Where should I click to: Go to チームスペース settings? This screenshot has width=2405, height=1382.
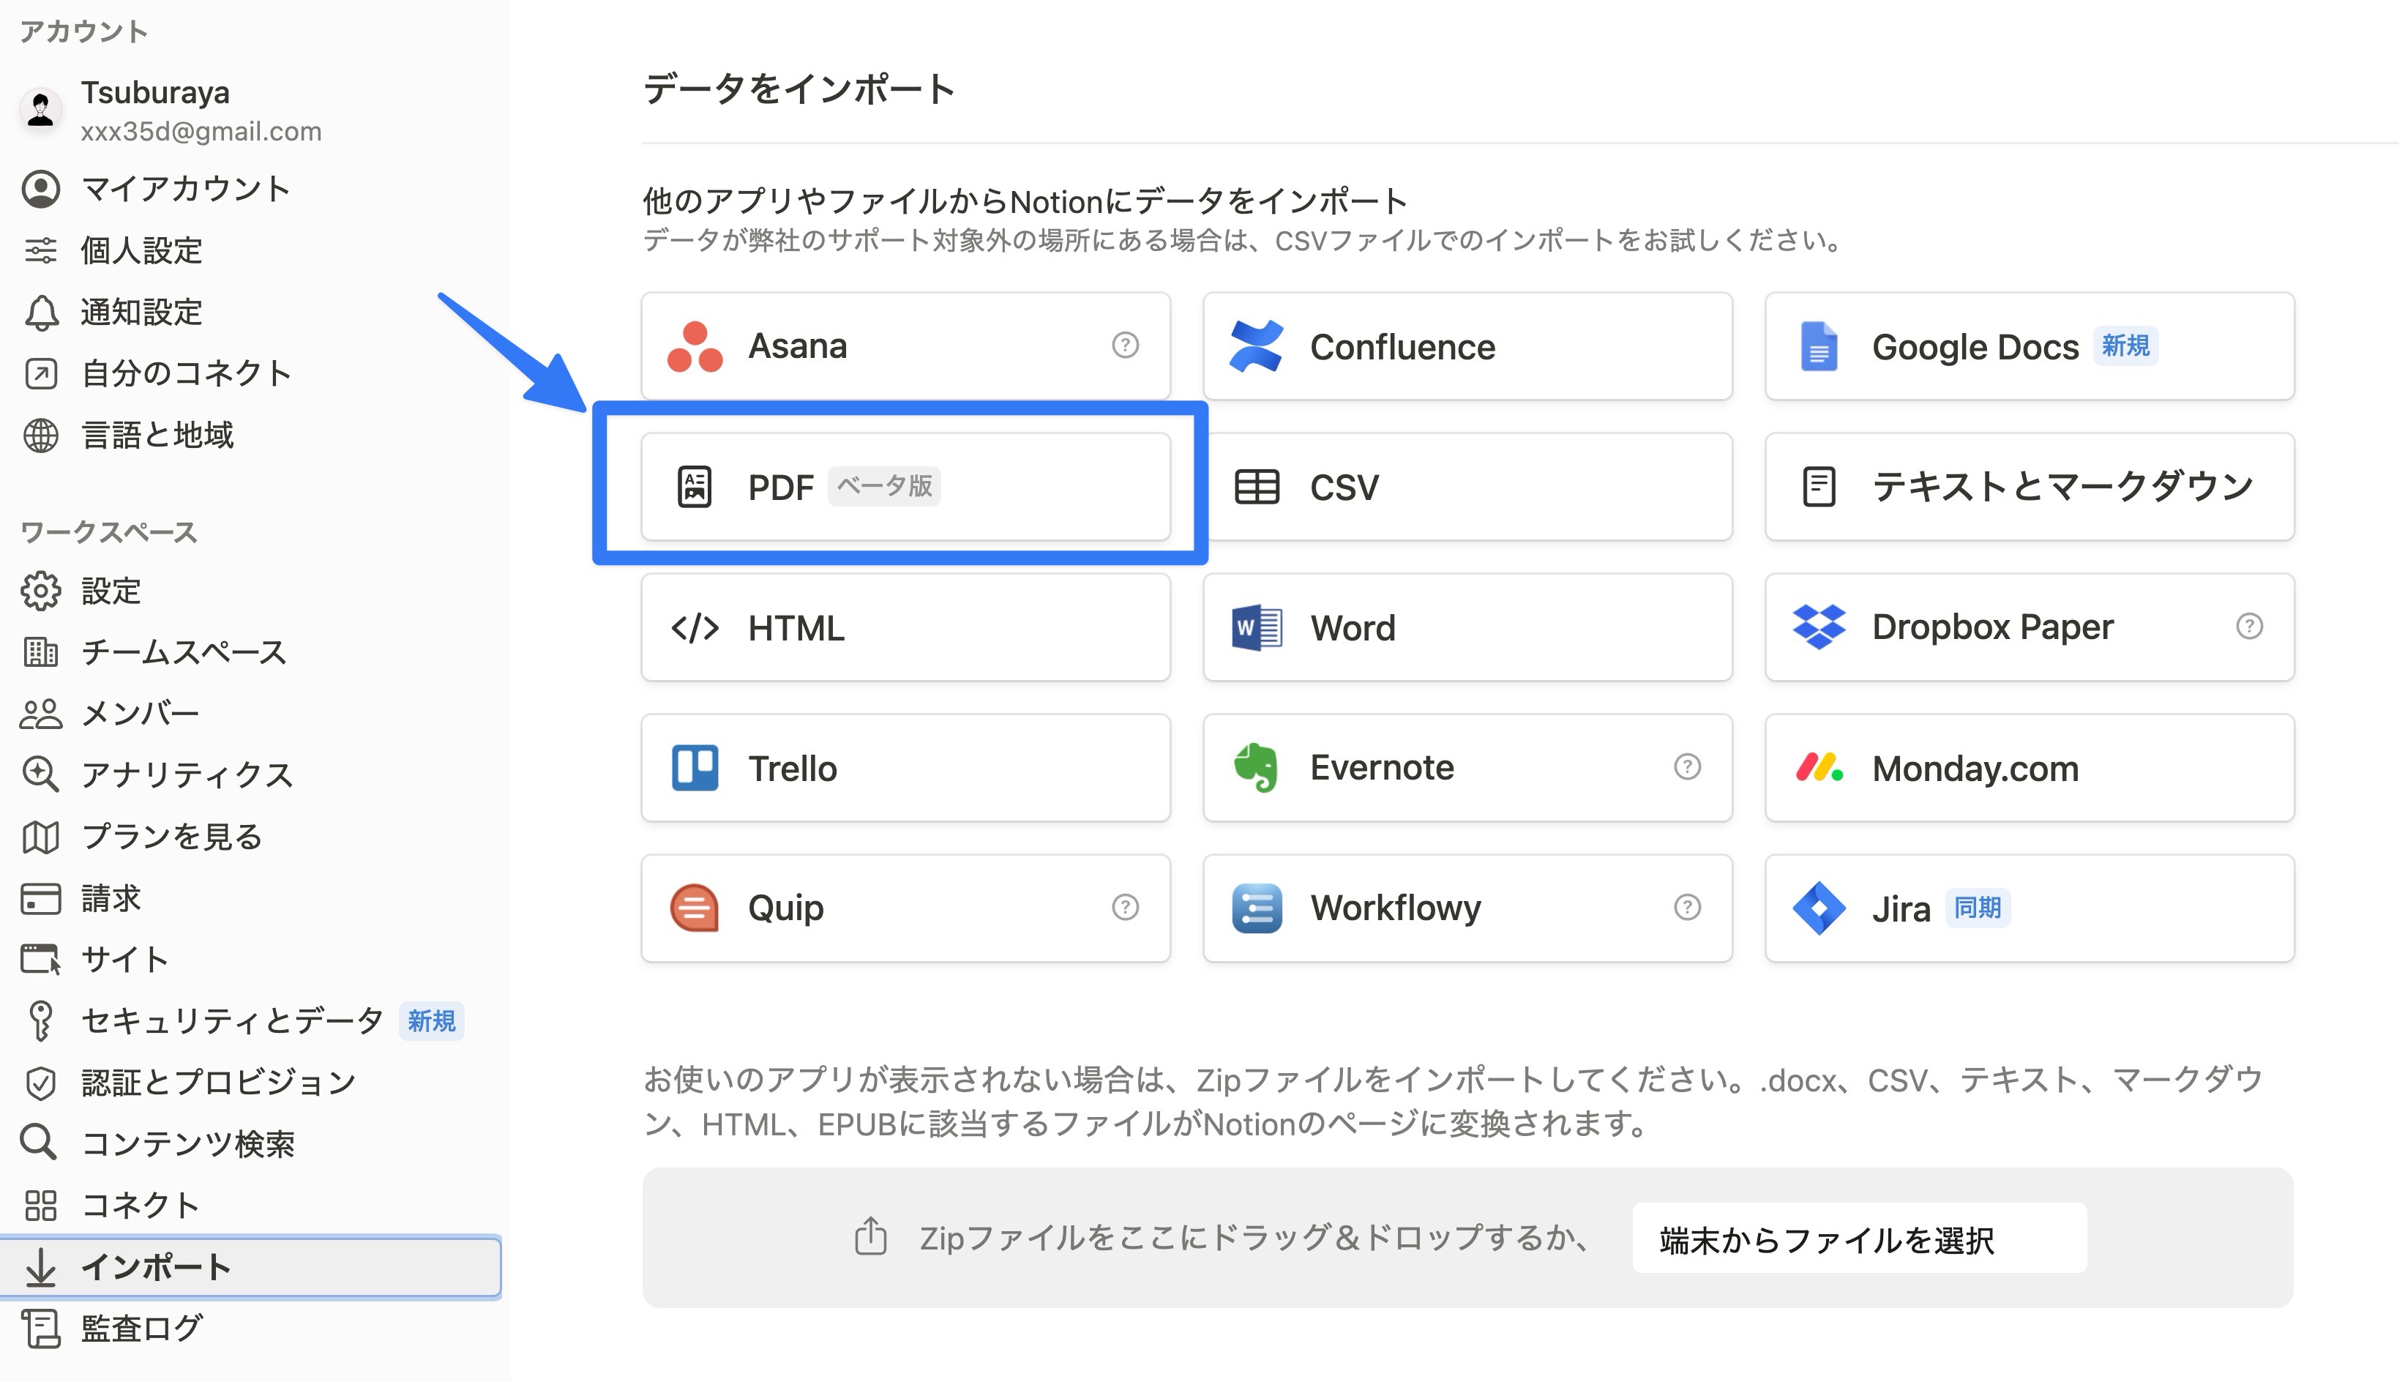[x=250, y=652]
